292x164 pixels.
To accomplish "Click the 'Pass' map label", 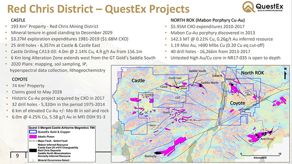I will click(x=184, y=112).
